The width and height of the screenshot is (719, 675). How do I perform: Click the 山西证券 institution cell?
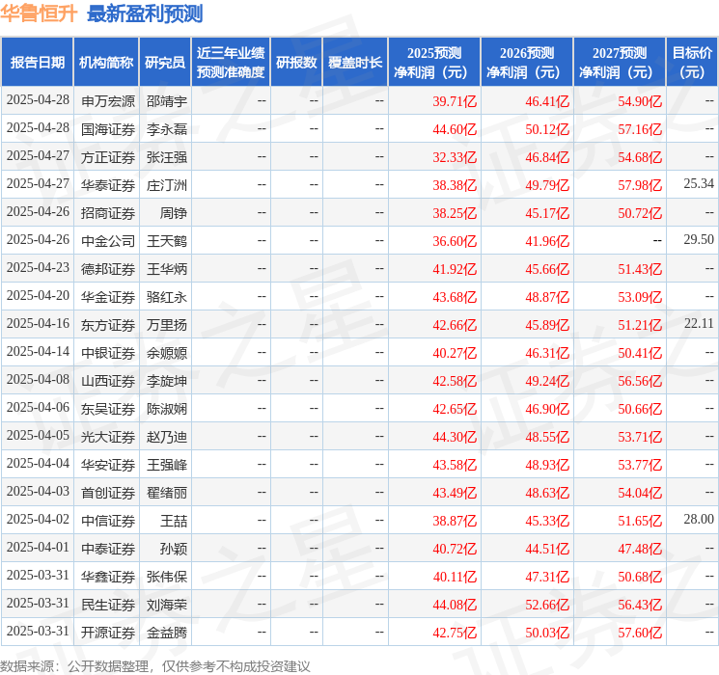click(108, 381)
